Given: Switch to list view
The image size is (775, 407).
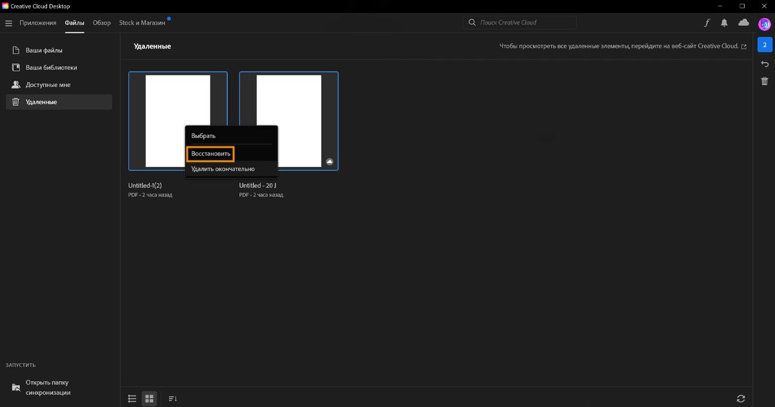Looking at the screenshot, I should 132,399.
